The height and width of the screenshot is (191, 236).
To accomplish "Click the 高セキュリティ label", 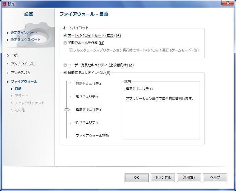I will (87, 97).
